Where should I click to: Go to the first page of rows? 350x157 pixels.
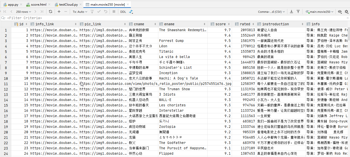[x=5, y=12]
